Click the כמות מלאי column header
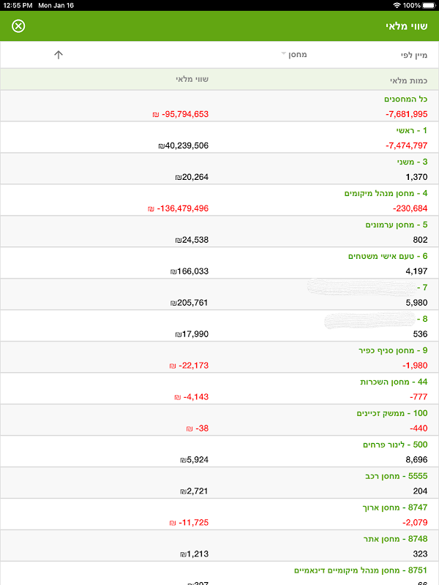Image resolution: width=439 pixels, height=585 pixels. pos(408,80)
